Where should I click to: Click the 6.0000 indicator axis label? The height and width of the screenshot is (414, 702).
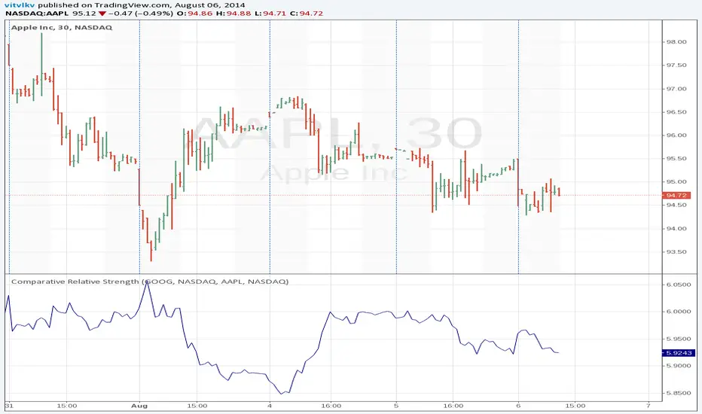pyautogui.click(x=679, y=312)
